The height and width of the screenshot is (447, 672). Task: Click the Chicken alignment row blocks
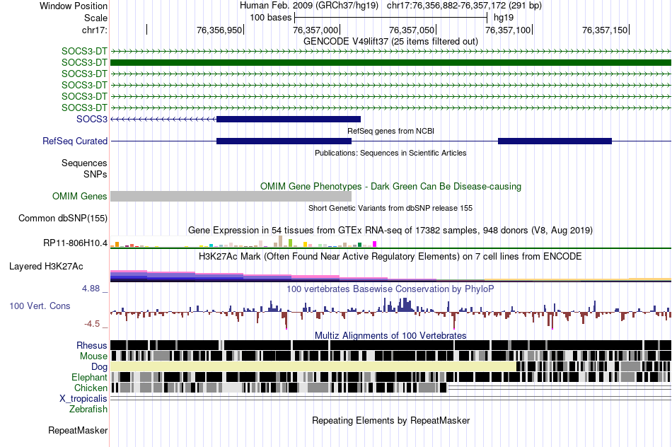click(x=279, y=388)
